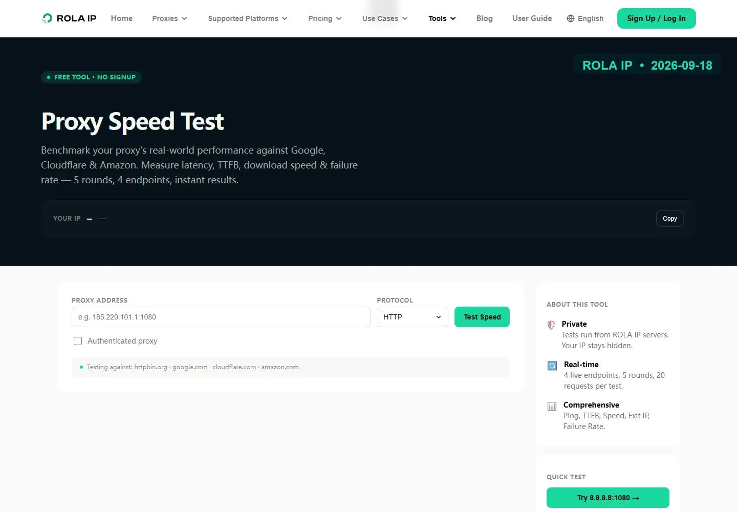Click the 'Testing against' endpoints text
The height and width of the screenshot is (512, 737).
[192, 367]
